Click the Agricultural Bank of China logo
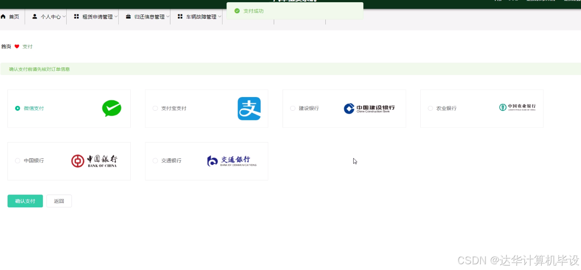 [x=517, y=107]
